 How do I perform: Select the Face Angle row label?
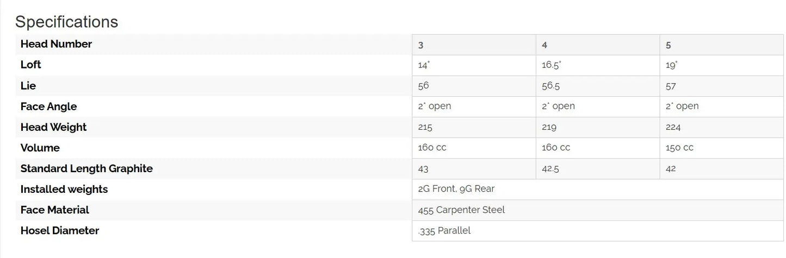pos(48,106)
